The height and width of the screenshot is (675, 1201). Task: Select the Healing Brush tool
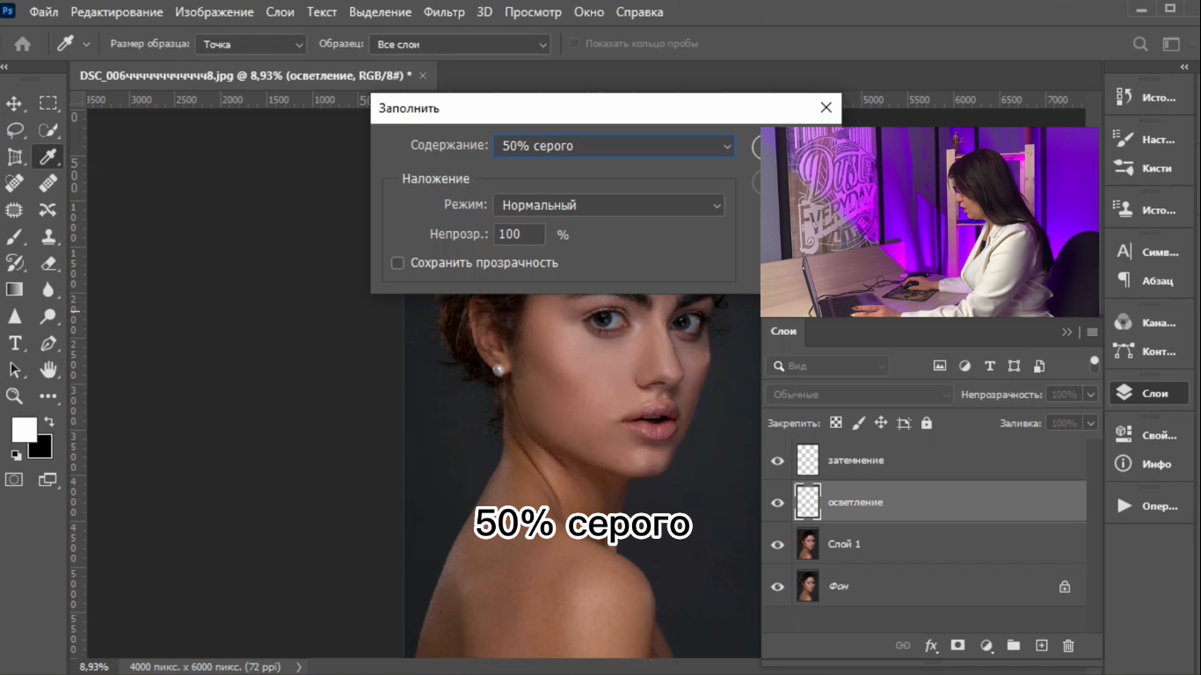(x=48, y=183)
